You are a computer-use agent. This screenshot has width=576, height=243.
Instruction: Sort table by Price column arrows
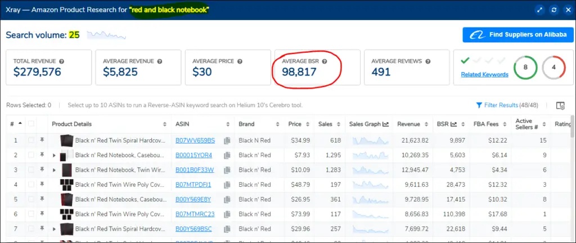coord(308,124)
